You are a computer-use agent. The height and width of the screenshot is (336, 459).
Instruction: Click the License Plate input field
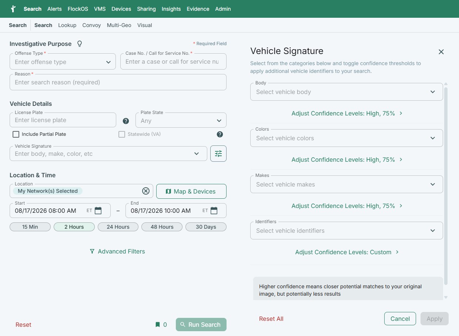(x=63, y=120)
